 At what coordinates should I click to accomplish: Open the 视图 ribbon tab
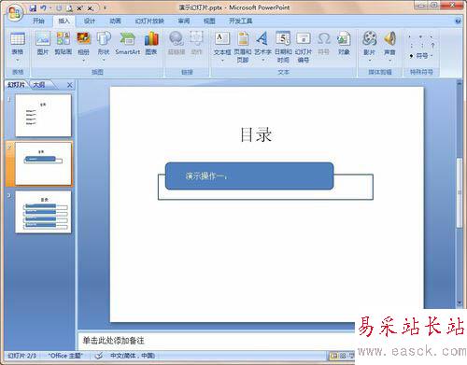coord(209,21)
